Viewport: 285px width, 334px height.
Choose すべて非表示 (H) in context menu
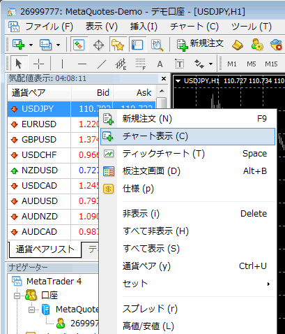[187, 231]
